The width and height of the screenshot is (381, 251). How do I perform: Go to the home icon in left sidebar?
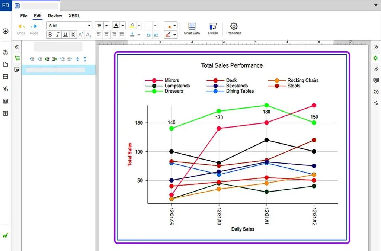tap(6, 52)
